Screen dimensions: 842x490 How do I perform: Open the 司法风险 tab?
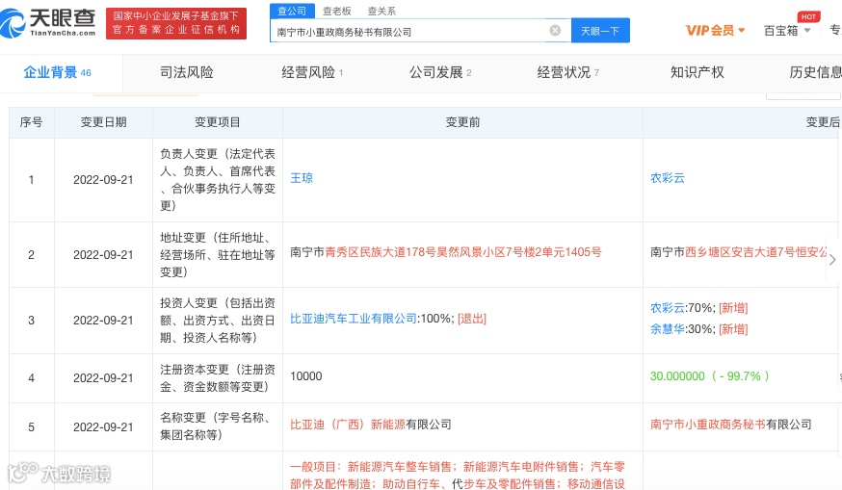coord(186,72)
